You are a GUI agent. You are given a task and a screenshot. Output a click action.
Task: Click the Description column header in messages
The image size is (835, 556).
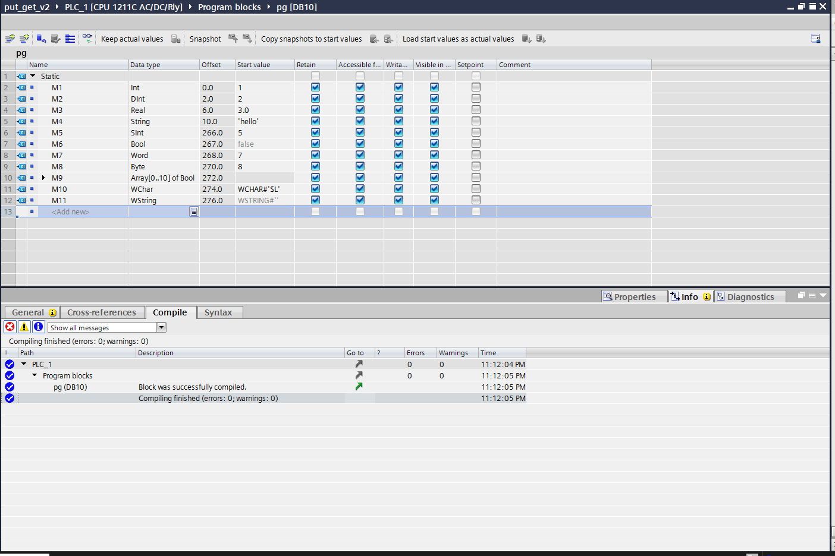[x=240, y=353]
